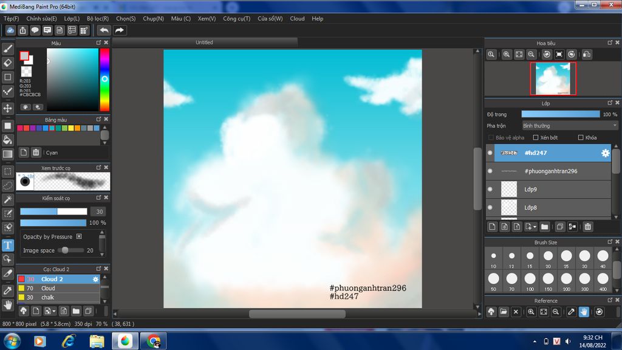Switch to the Untitled canvas tab
The width and height of the screenshot is (622, 350).
click(204, 42)
